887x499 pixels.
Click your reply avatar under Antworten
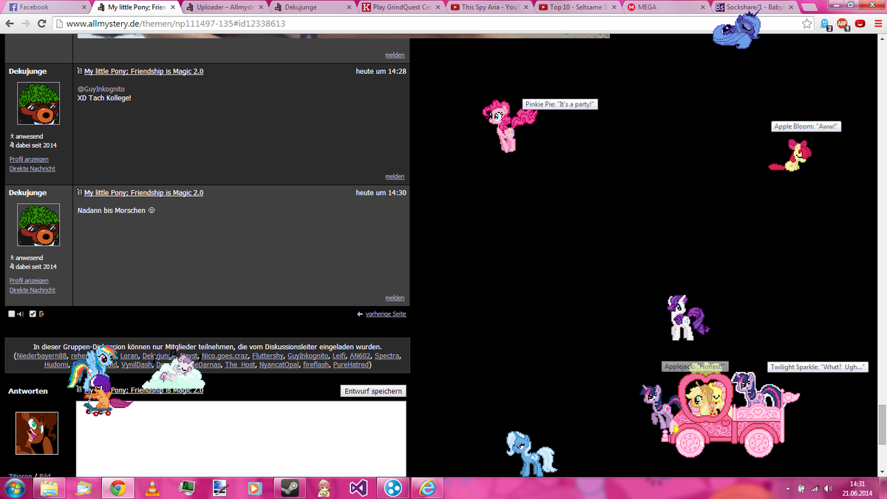pyautogui.click(x=37, y=433)
